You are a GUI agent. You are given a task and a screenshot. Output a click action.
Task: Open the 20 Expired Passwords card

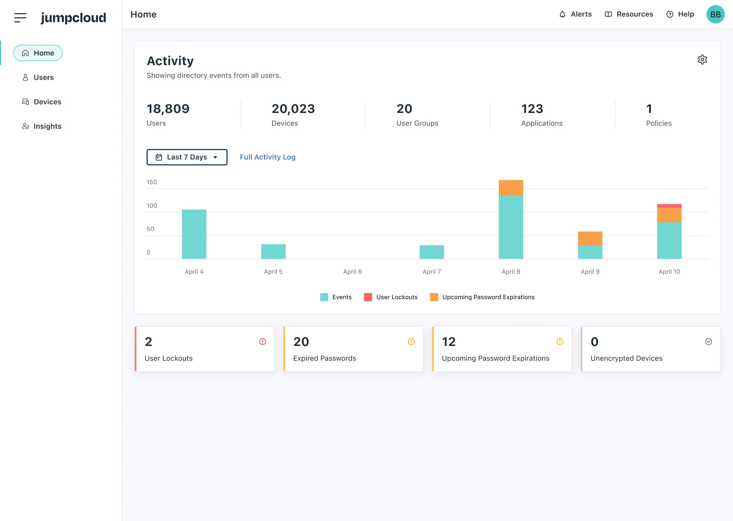coord(353,349)
